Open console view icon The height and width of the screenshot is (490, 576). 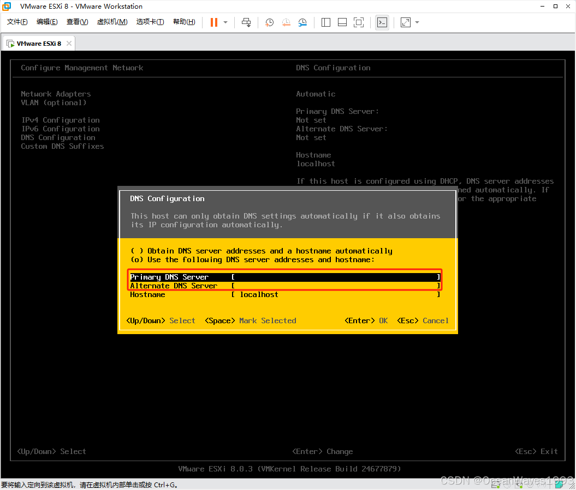tap(382, 22)
